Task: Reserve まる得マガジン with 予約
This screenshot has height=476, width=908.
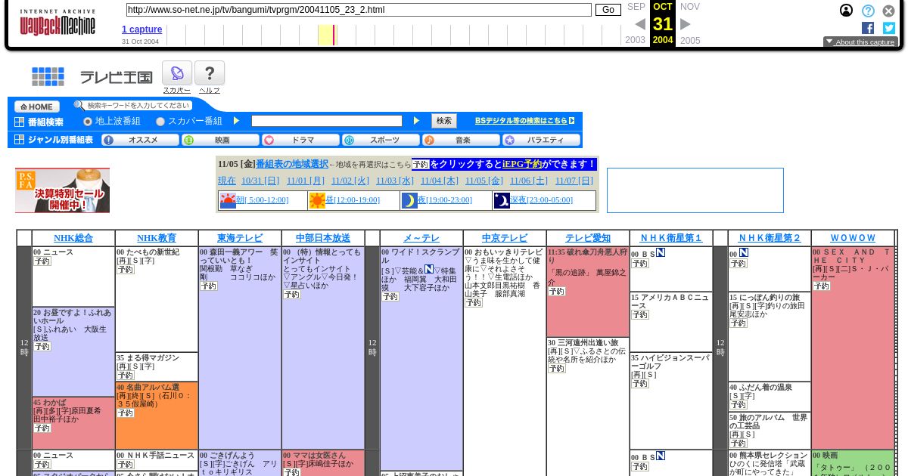Action: pos(125,375)
